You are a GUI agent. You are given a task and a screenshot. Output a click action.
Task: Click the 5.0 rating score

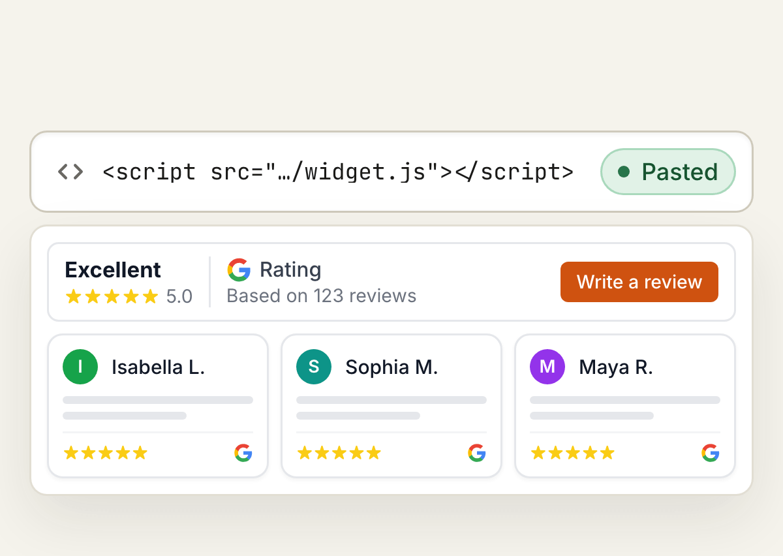click(x=179, y=297)
